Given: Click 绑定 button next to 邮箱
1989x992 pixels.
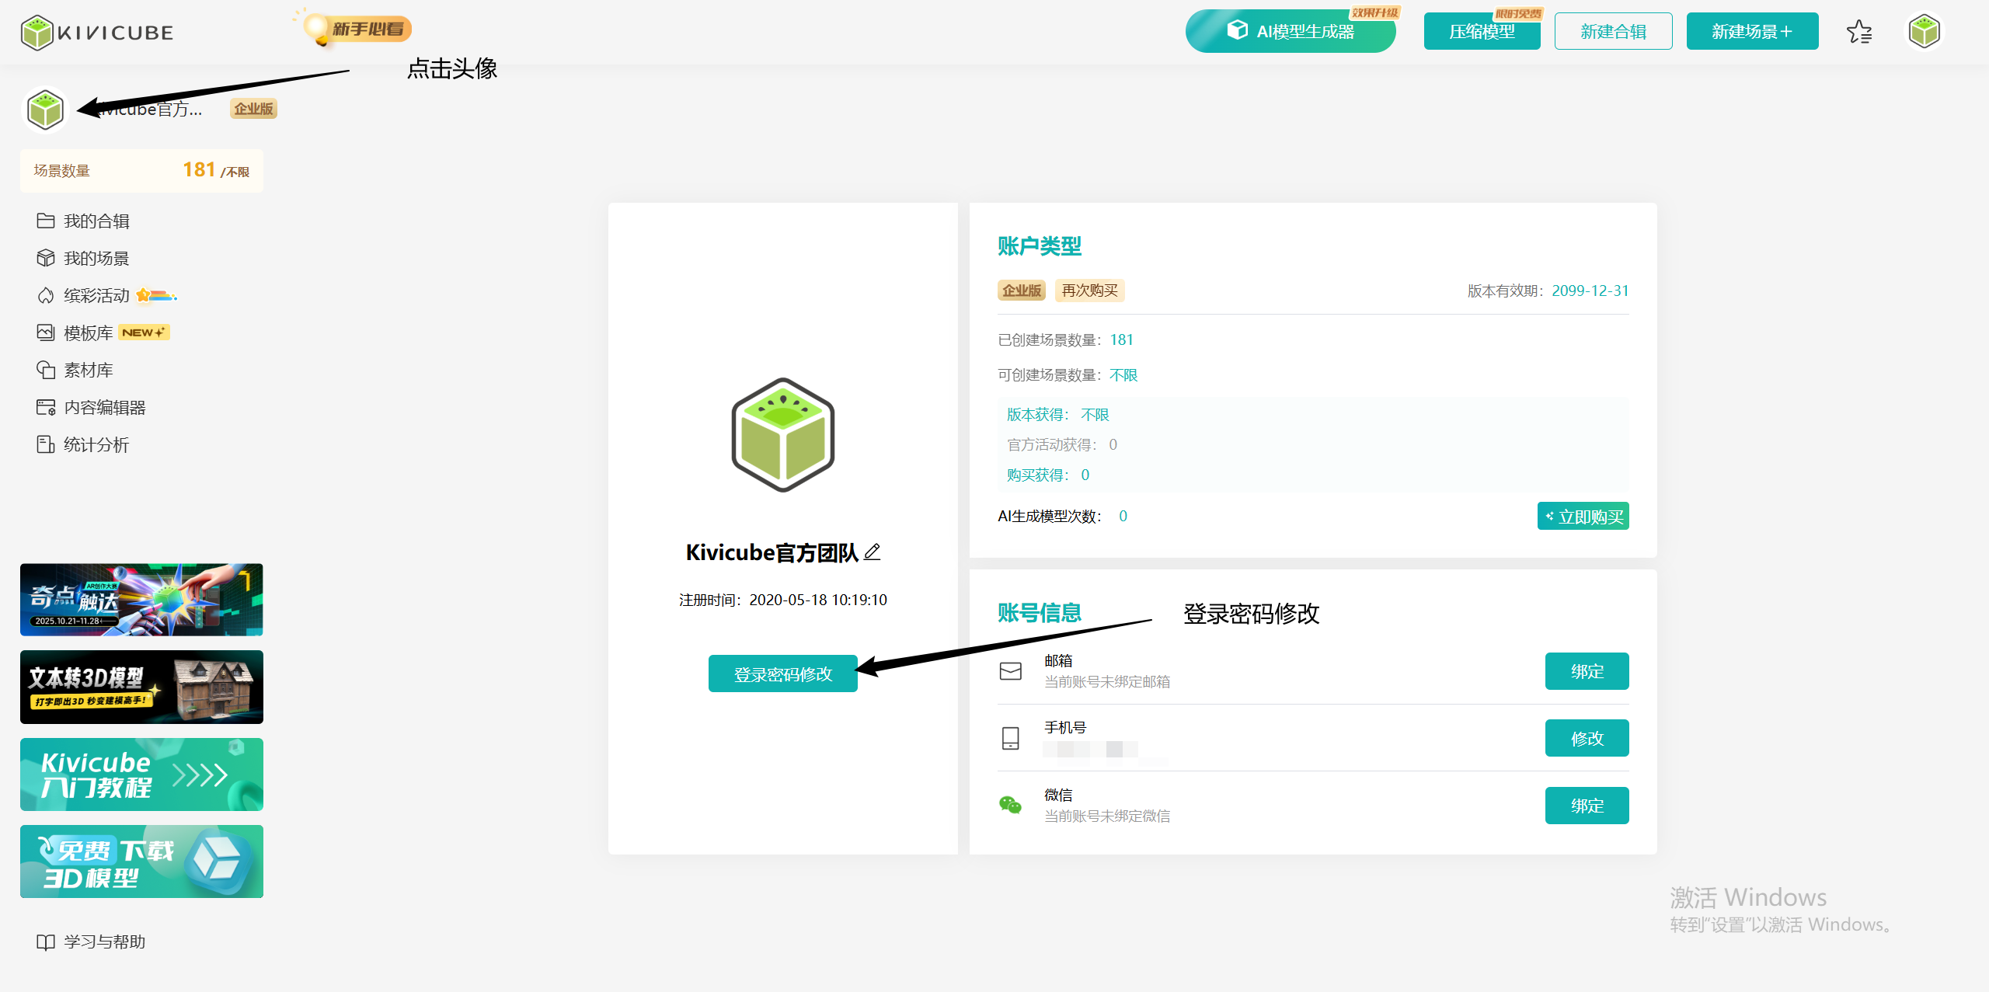Looking at the screenshot, I should 1587,671.
